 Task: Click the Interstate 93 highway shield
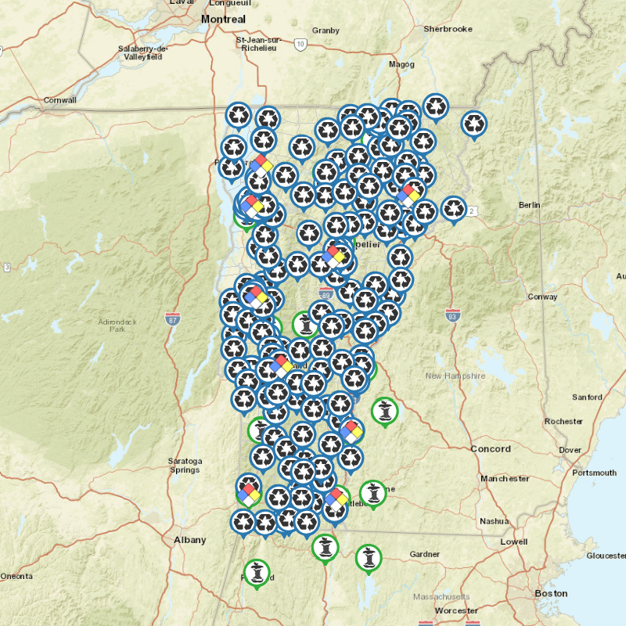[x=452, y=315]
